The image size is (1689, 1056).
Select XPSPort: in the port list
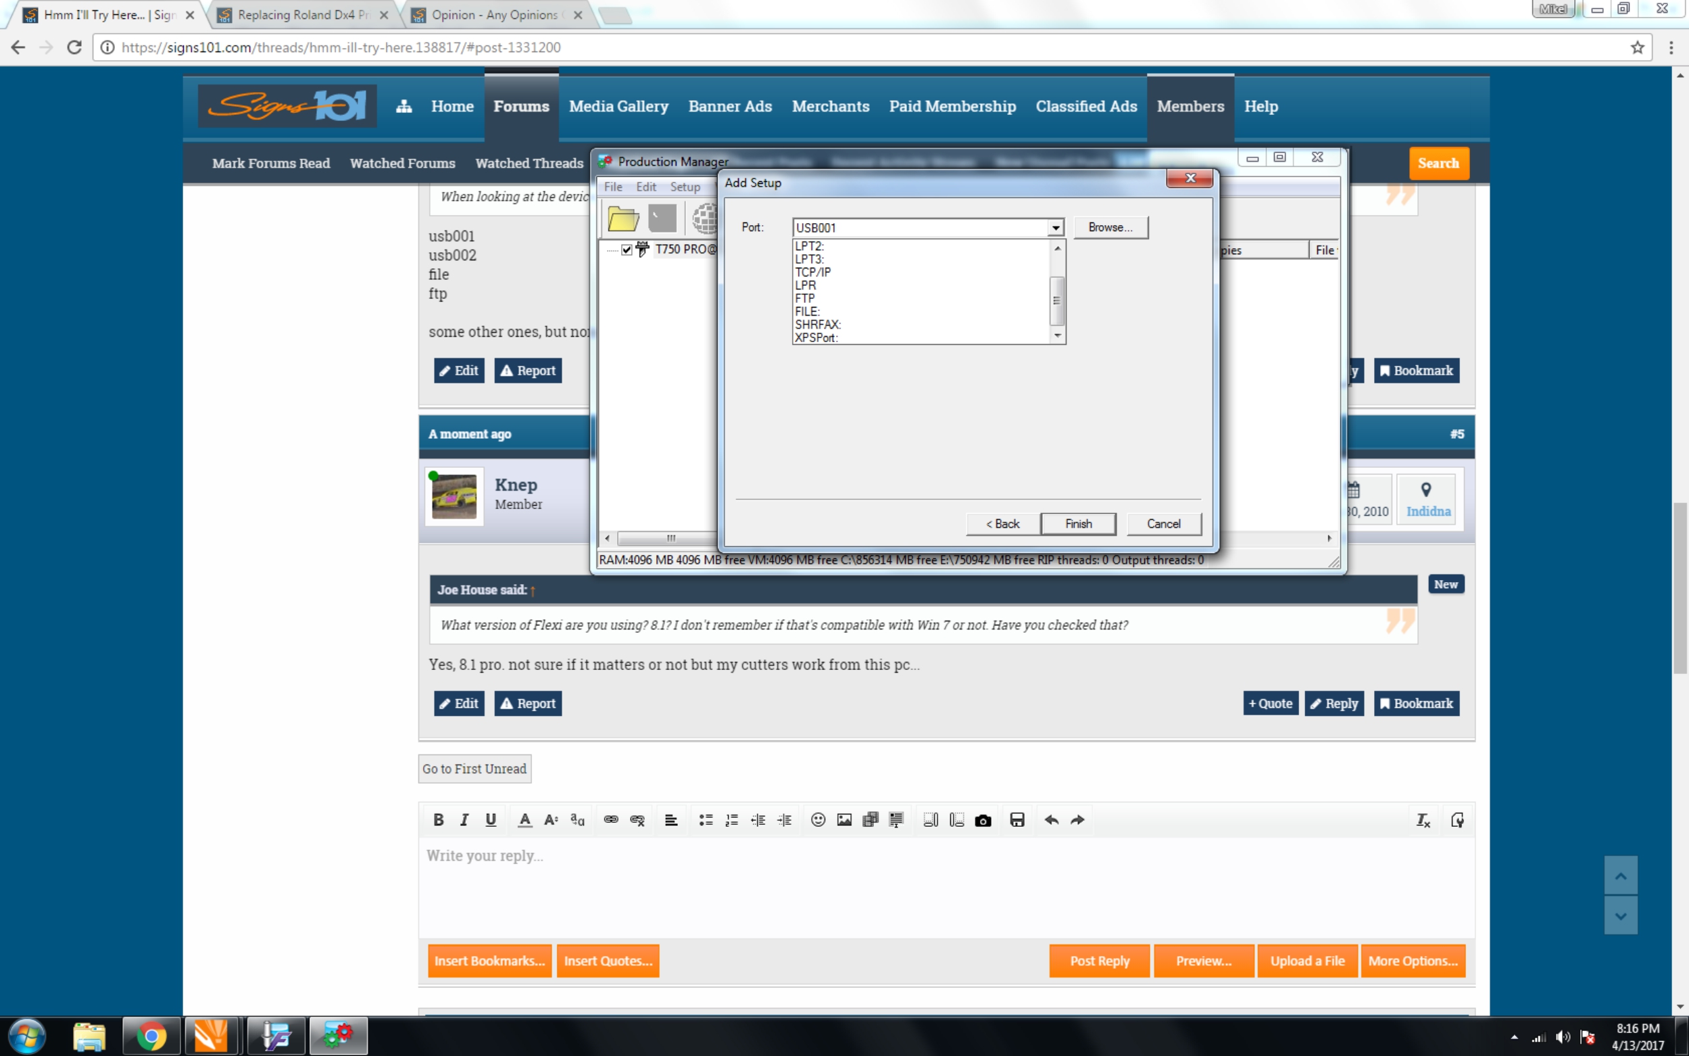pos(816,337)
